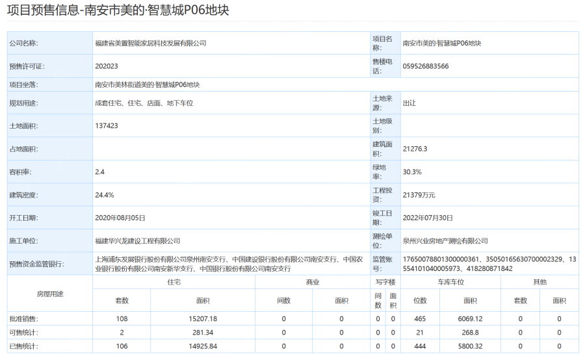Viewport: 585px width, 358px height.
Task: Click approved residential area 15207.18
Action: [203, 319]
